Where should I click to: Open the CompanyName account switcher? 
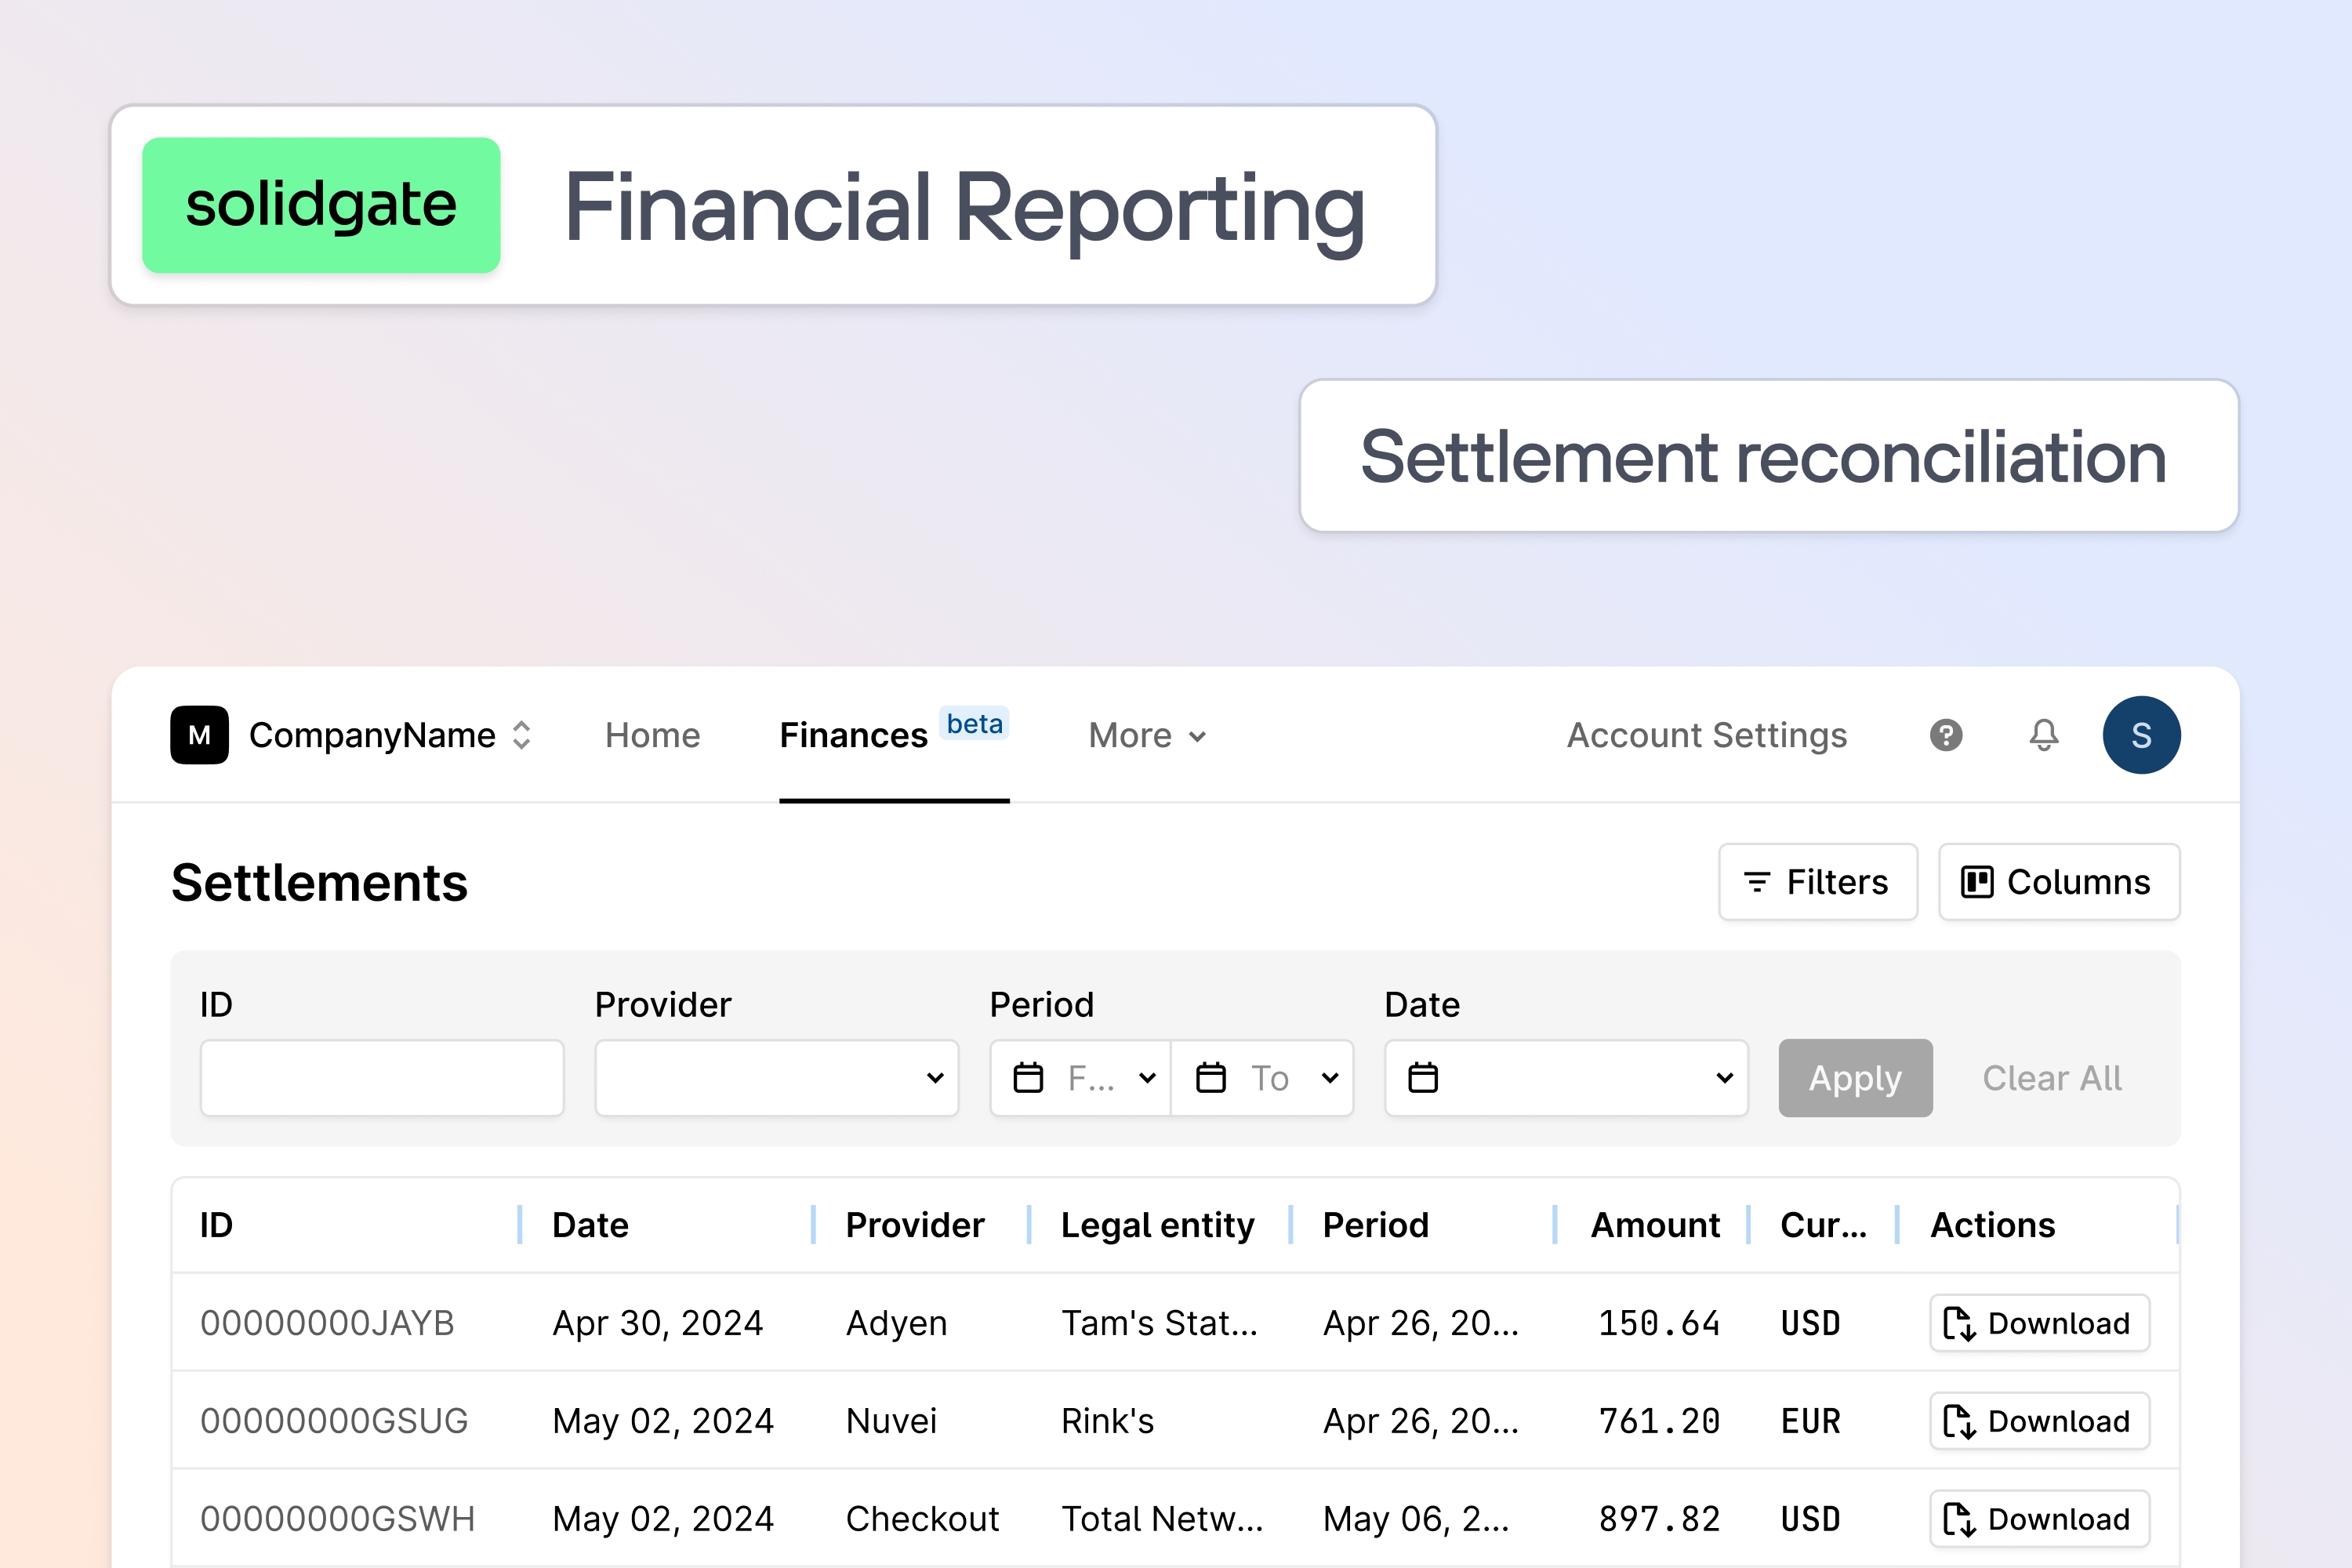(521, 735)
